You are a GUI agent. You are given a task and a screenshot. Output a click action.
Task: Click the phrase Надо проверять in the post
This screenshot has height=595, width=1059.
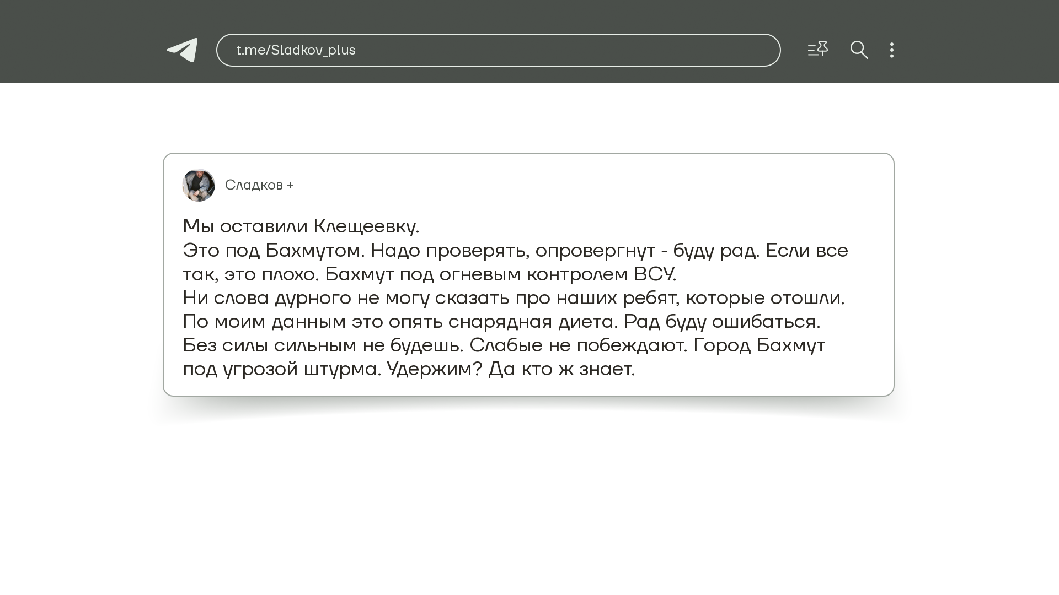450,251
